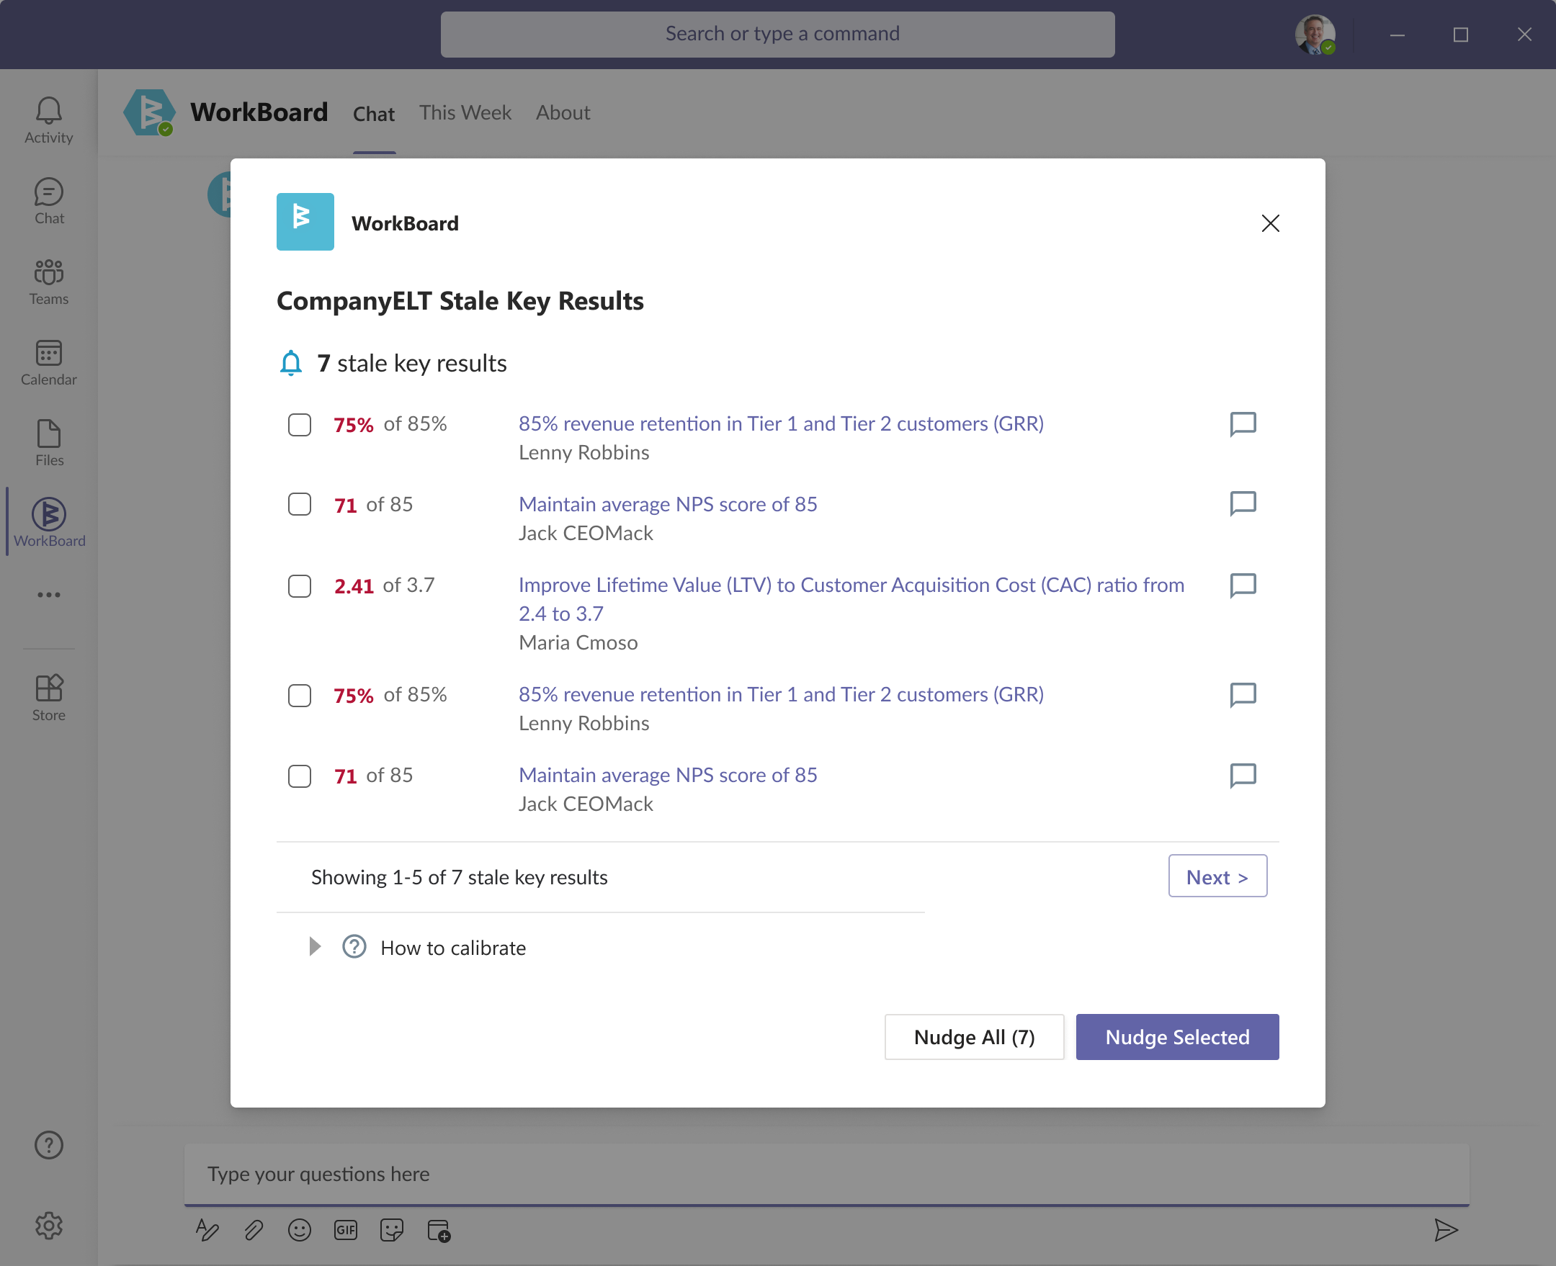Click the user profile avatar
Screen dimensions: 1556x1266
click(x=1315, y=35)
